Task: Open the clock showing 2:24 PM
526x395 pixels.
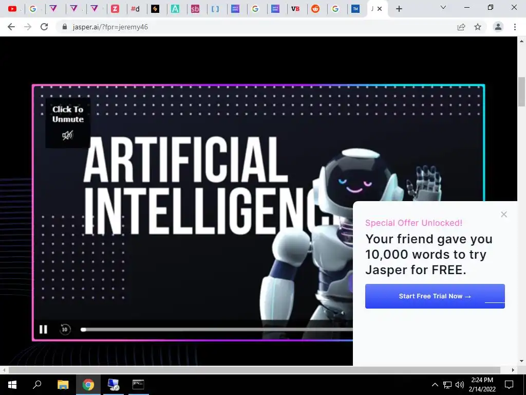Action: (x=482, y=385)
